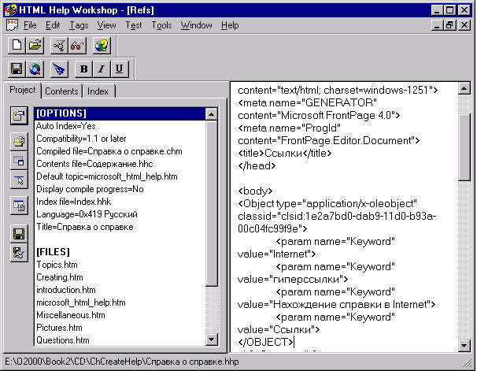Switch to the Project tab
Viewport: 477px width, 371px height.
tap(22, 90)
